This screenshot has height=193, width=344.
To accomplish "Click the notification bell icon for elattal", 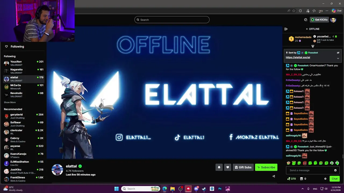I will tap(219, 167).
